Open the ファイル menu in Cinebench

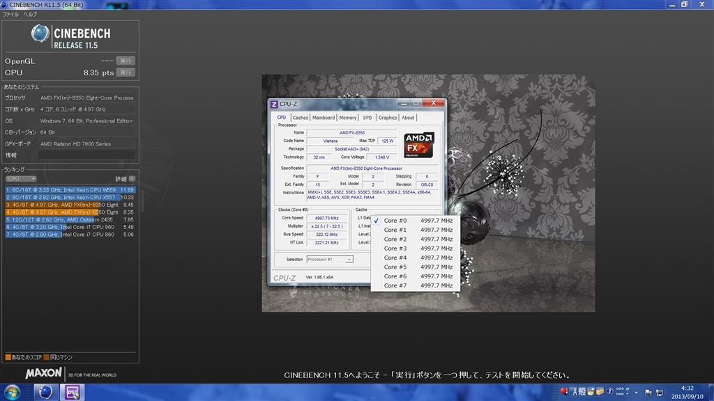point(10,15)
